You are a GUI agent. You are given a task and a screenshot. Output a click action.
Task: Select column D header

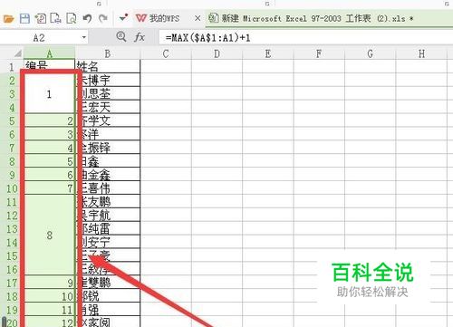click(217, 53)
